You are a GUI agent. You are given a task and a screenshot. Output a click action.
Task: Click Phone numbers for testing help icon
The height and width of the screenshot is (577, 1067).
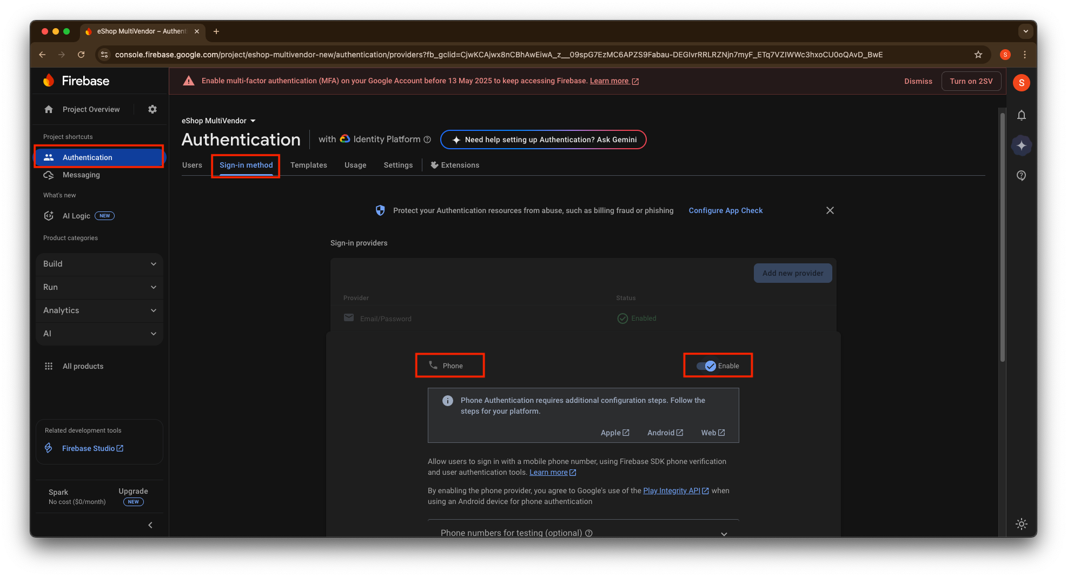(x=589, y=533)
